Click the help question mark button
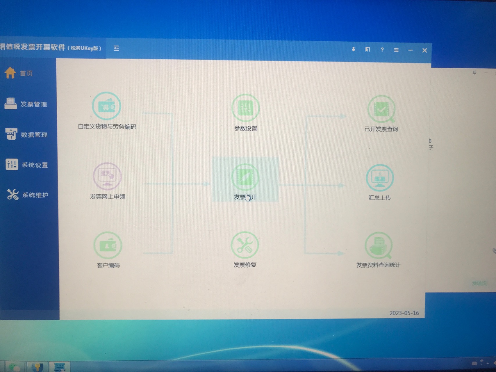496x372 pixels. 382,50
